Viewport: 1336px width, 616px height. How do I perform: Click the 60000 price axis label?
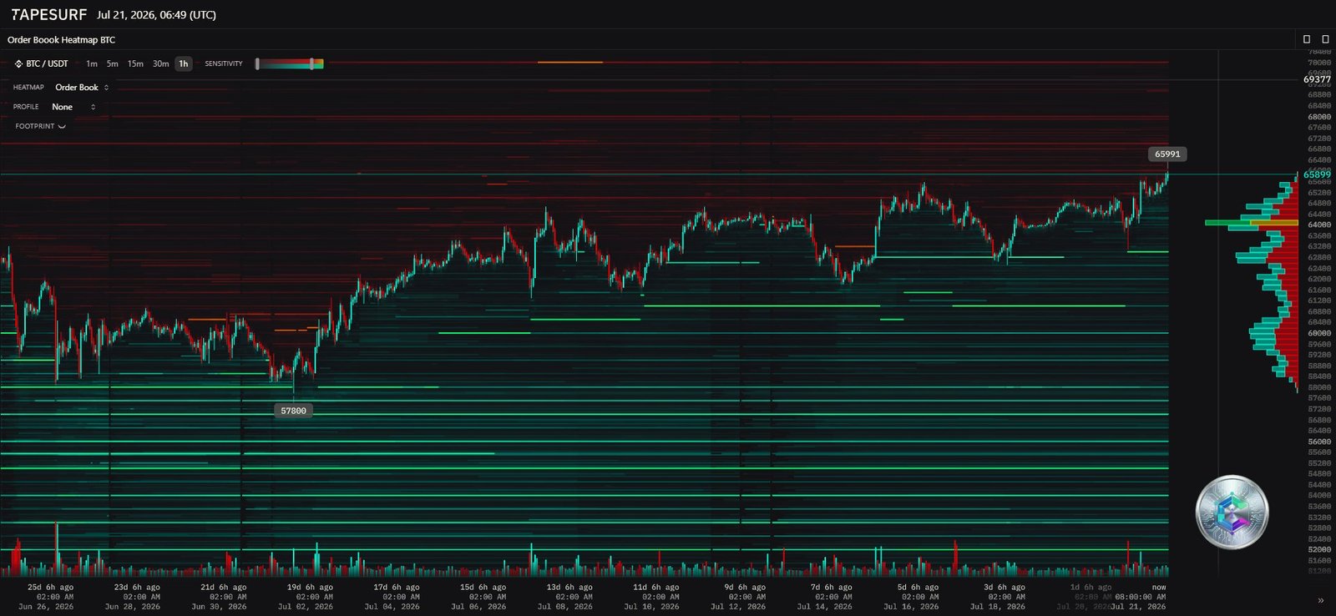[x=1319, y=333]
